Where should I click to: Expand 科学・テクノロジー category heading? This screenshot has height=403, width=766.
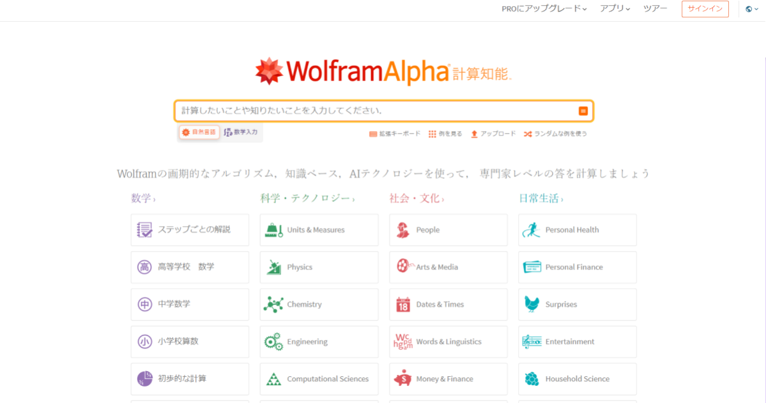click(x=307, y=199)
